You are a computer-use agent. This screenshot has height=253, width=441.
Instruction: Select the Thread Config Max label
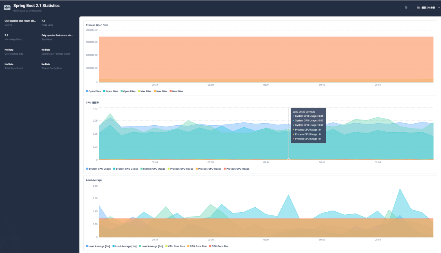tap(52, 68)
